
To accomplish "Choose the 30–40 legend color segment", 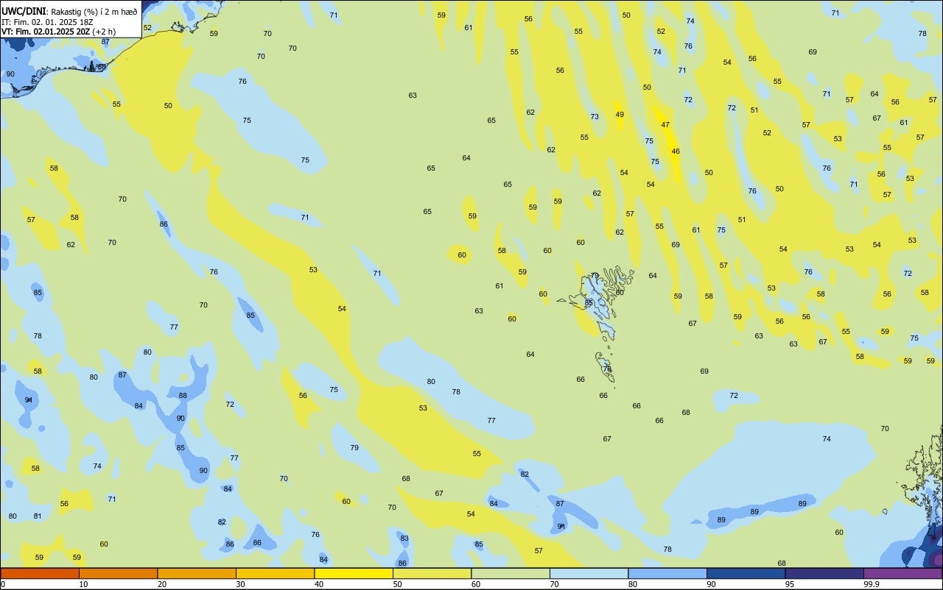I will (x=276, y=573).
